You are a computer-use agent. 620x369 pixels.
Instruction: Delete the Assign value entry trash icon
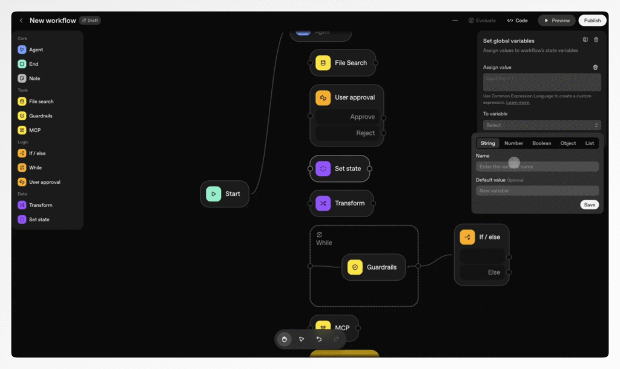pos(595,68)
